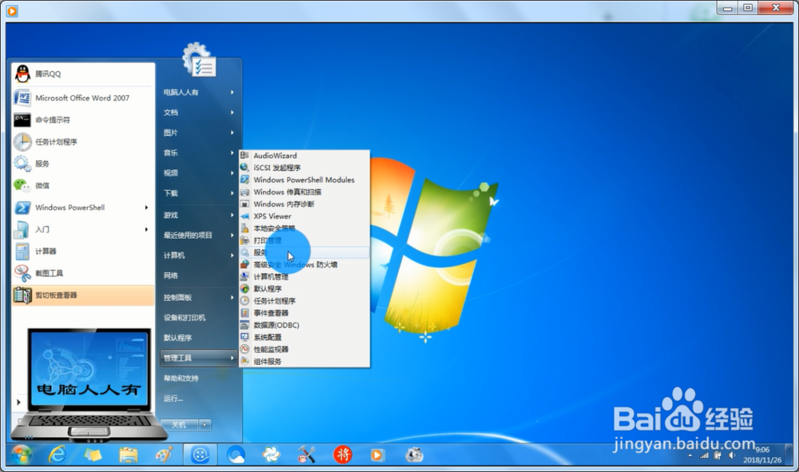This screenshot has width=799, height=472.
Task: Click the clock showing 9:06
Action: pyautogui.click(x=762, y=450)
